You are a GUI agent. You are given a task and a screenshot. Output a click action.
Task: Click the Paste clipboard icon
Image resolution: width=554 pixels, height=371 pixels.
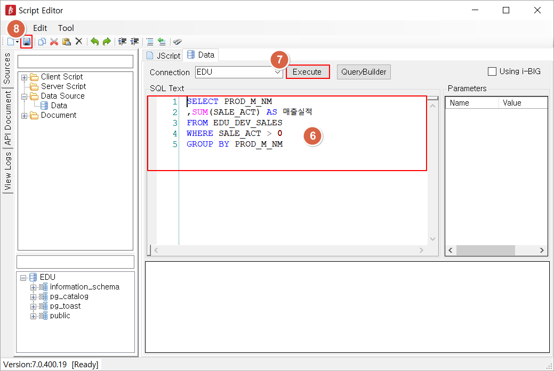[66, 42]
